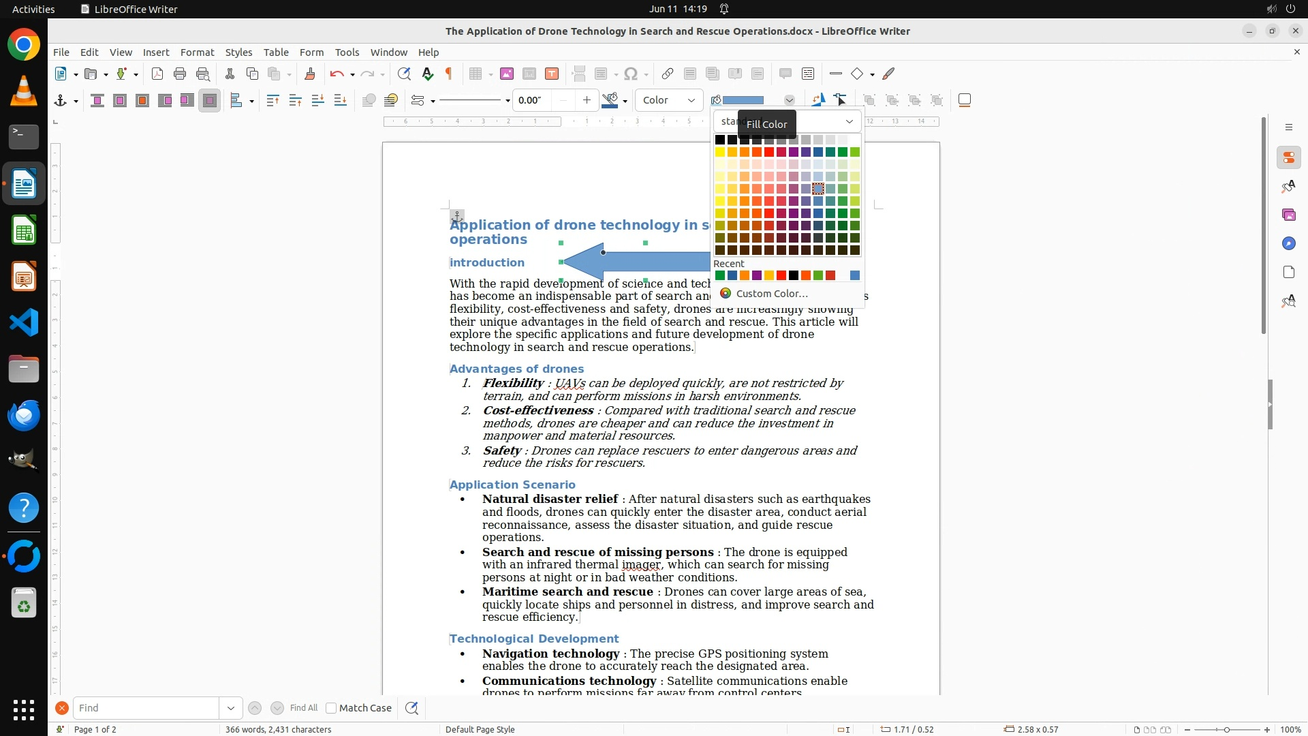This screenshot has width=1308, height=736.
Task: Open the sidebar Navigator compass icon
Action: coord(1288,244)
